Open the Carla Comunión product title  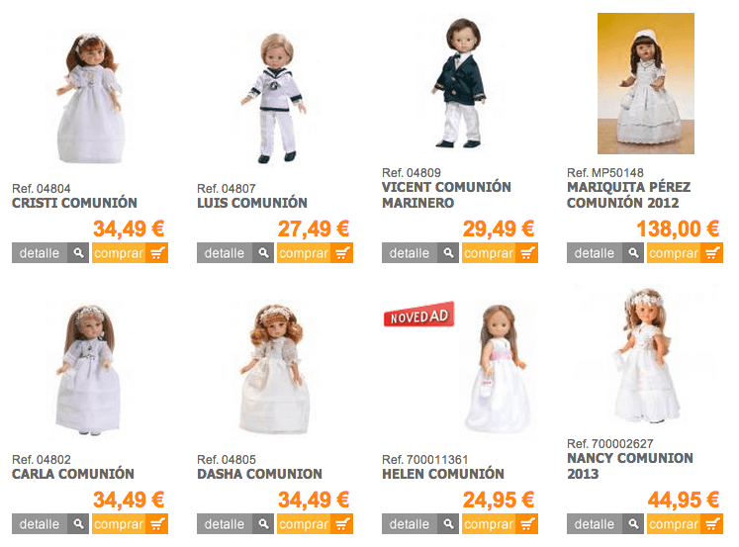pyautogui.click(x=73, y=474)
